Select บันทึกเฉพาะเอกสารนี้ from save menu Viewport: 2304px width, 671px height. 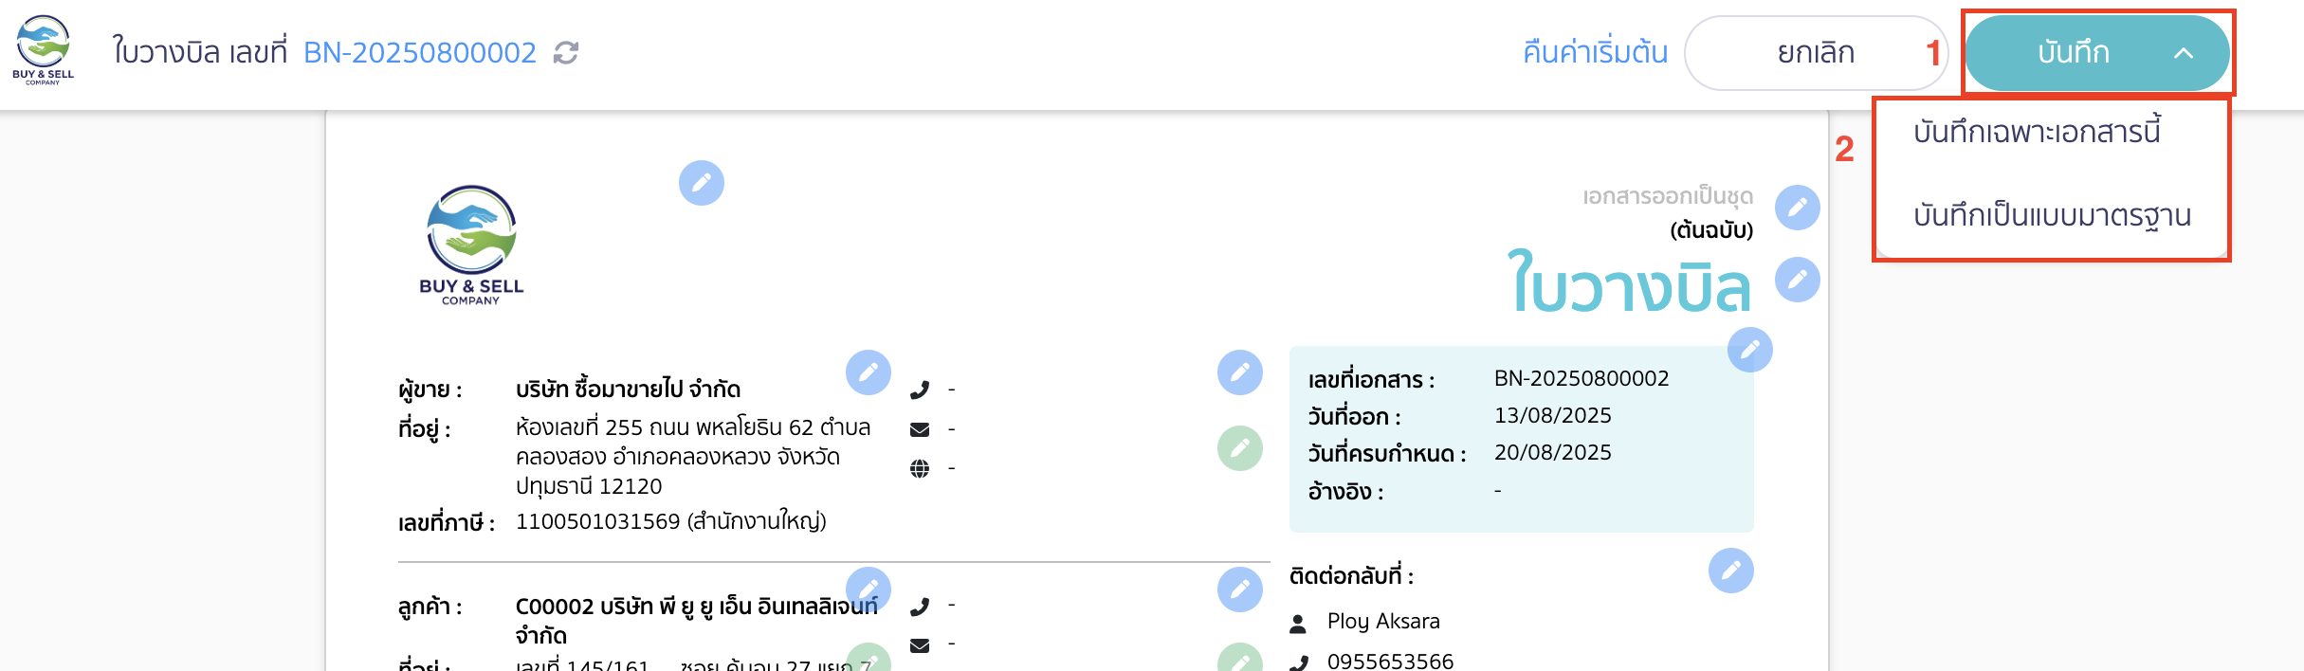(x=2037, y=132)
